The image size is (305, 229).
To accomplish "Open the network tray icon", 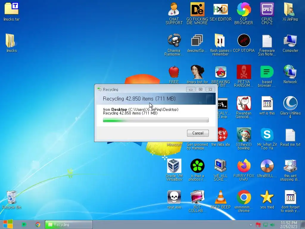I will tap(265, 225).
